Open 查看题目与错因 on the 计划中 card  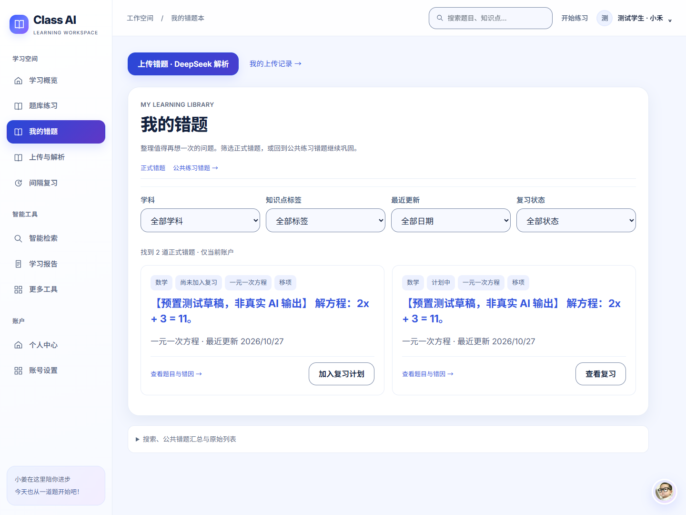428,374
